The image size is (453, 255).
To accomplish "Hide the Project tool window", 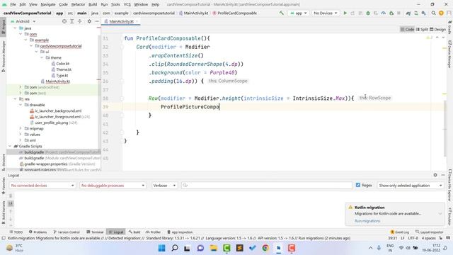I will point(97,21).
